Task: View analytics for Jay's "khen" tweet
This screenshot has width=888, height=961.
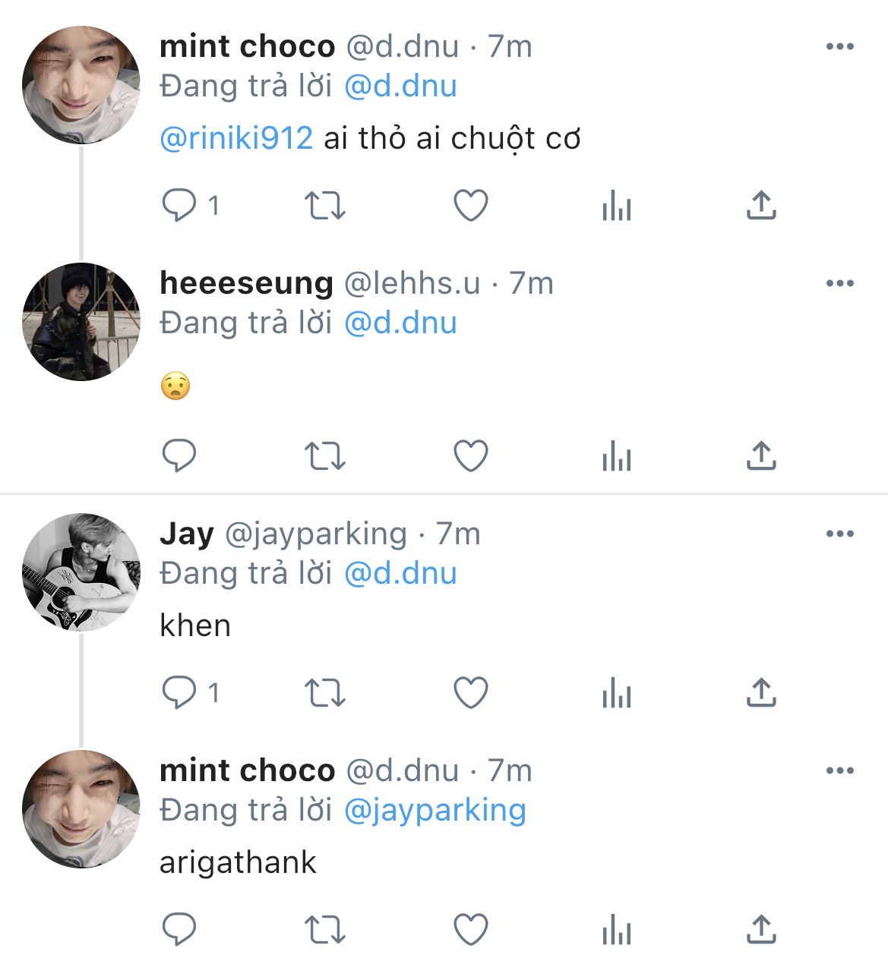Action: (x=616, y=693)
